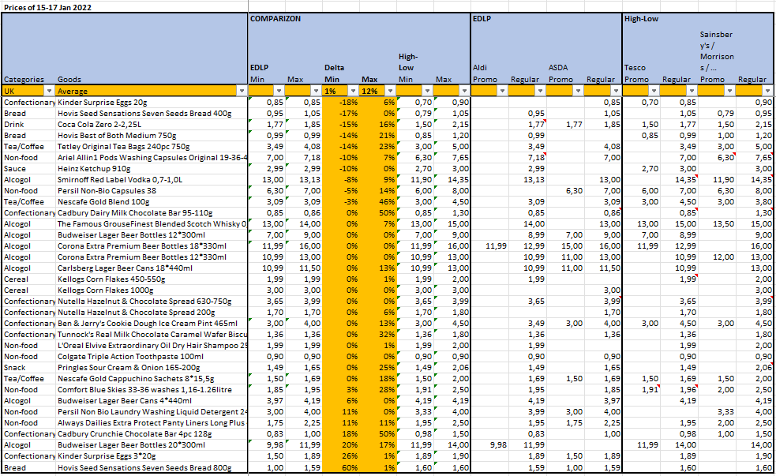This screenshot has width=776, height=476.
Task: Select 'Hovis Seed Sensations Seven Seeds Bread 400g'
Action: click(144, 114)
